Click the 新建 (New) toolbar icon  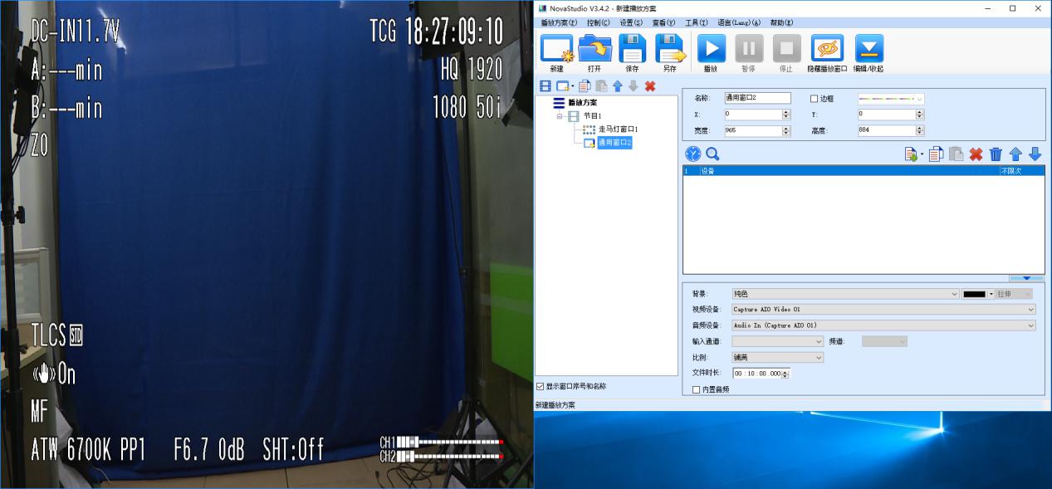coord(556,50)
